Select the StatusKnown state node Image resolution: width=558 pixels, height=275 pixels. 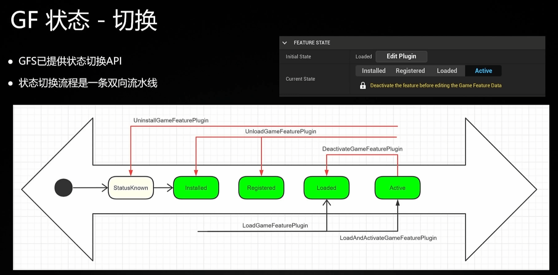tap(131, 188)
